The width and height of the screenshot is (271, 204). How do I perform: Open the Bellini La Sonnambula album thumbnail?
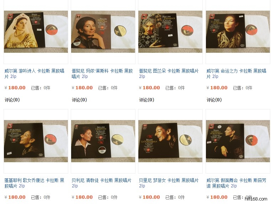tap(170, 141)
